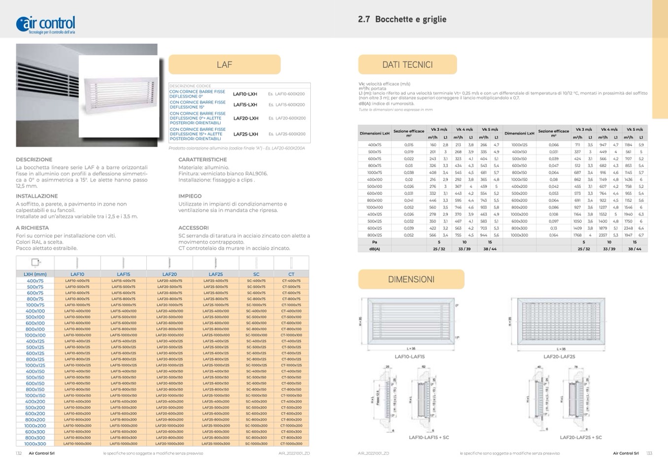Click the damper icon above SC column

pos(256,263)
